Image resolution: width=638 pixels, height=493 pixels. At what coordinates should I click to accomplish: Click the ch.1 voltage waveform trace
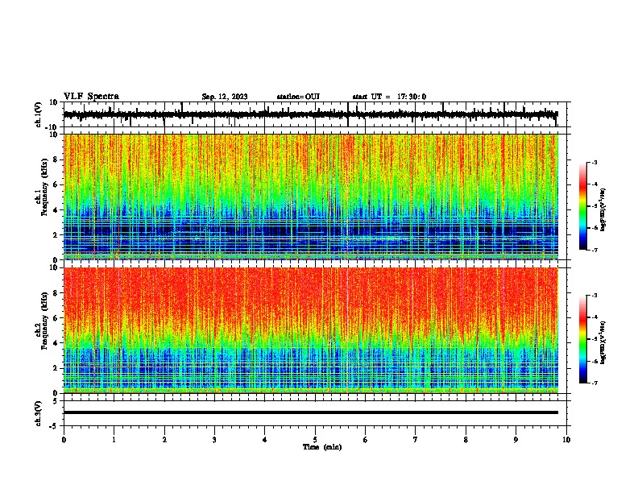[311, 114]
